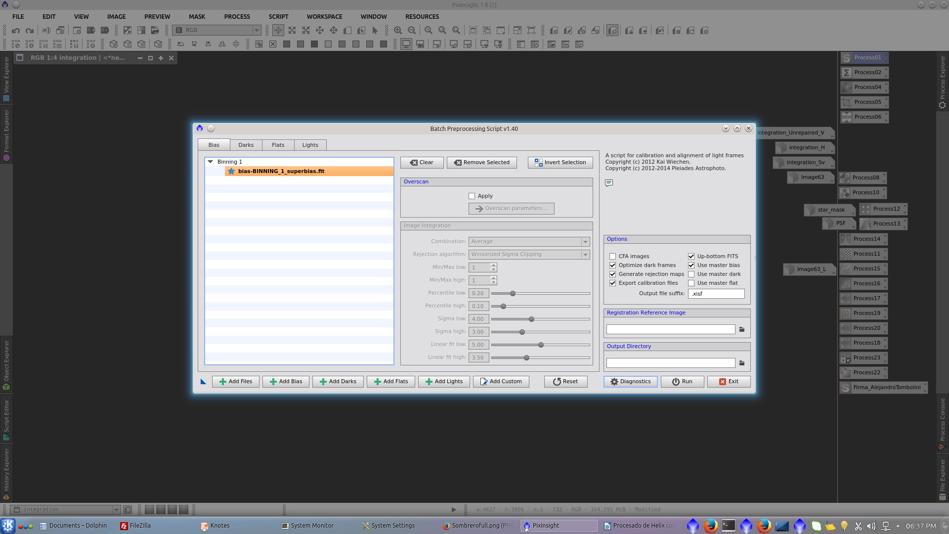Check the Overscan Apply checkbox
Viewport: 949px width, 534px height.
tap(472, 196)
